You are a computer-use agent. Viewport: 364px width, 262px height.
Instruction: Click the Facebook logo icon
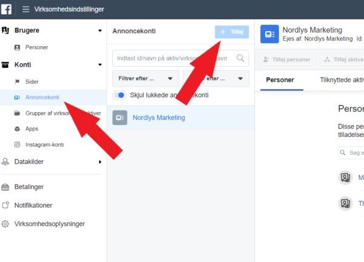pyautogui.click(x=6, y=9)
